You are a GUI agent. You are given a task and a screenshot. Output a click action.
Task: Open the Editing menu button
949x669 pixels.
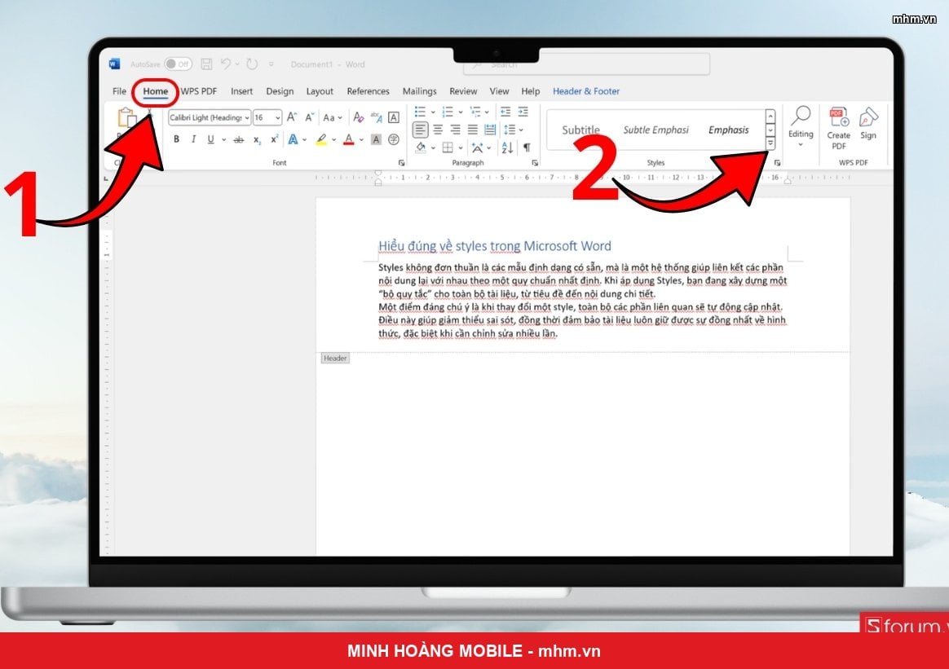[x=800, y=126]
